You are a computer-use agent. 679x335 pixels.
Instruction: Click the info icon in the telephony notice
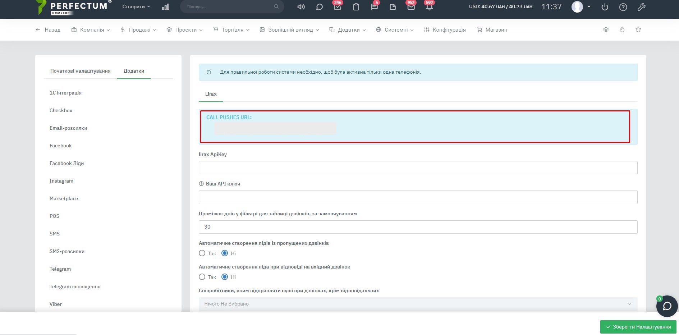209,72
